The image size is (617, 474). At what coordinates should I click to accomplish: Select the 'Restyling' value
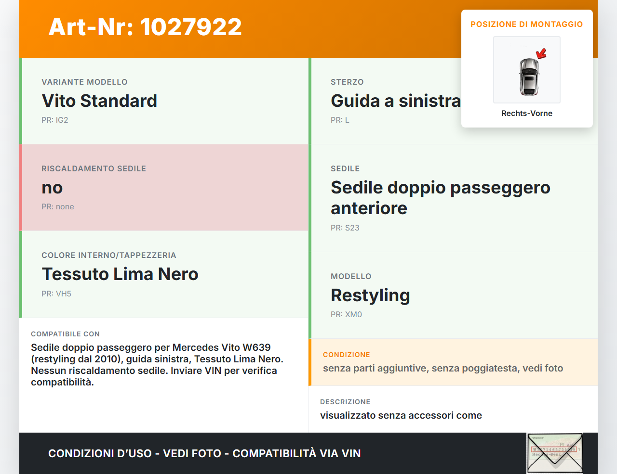370,295
